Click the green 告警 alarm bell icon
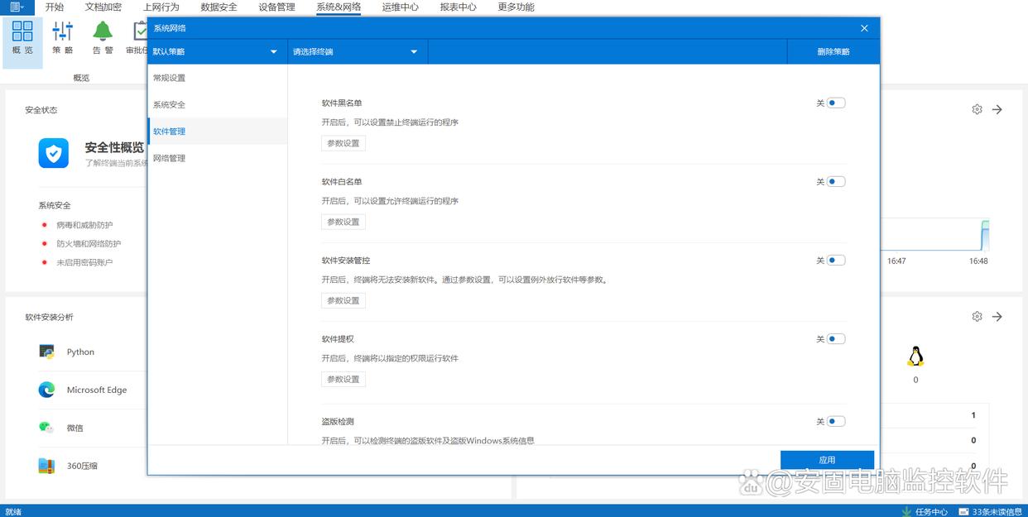The height and width of the screenshot is (517, 1028). coord(103,31)
